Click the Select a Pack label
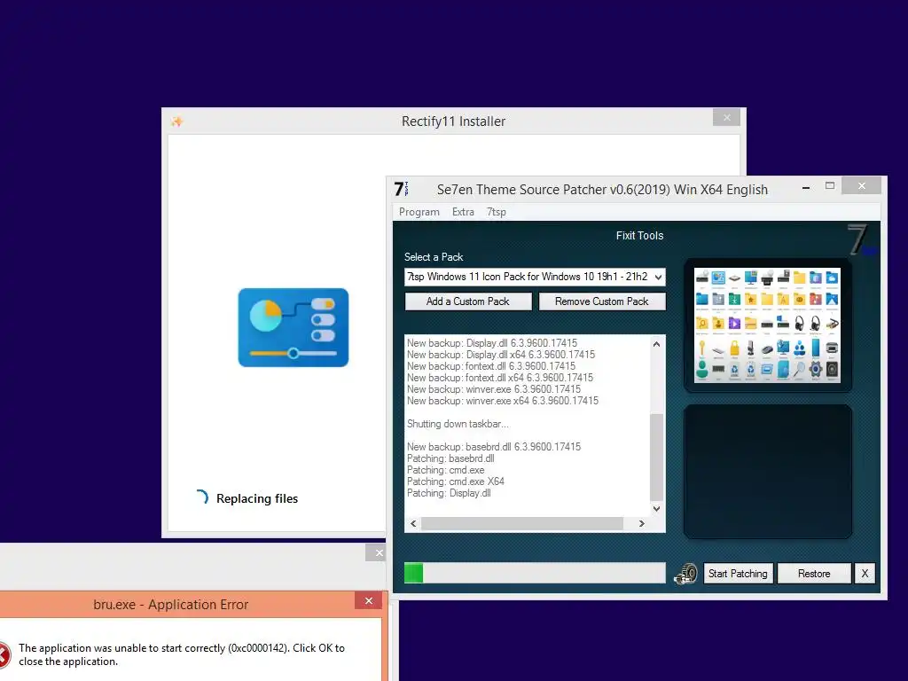 [x=433, y=257]
